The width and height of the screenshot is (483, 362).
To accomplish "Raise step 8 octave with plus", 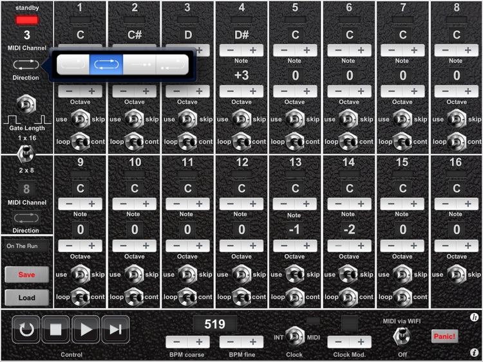I will pos(468,91).
